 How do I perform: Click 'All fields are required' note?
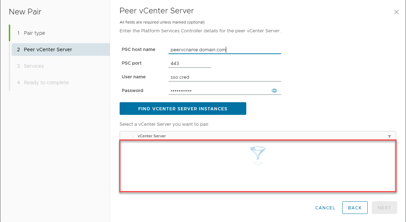point(162,22)
